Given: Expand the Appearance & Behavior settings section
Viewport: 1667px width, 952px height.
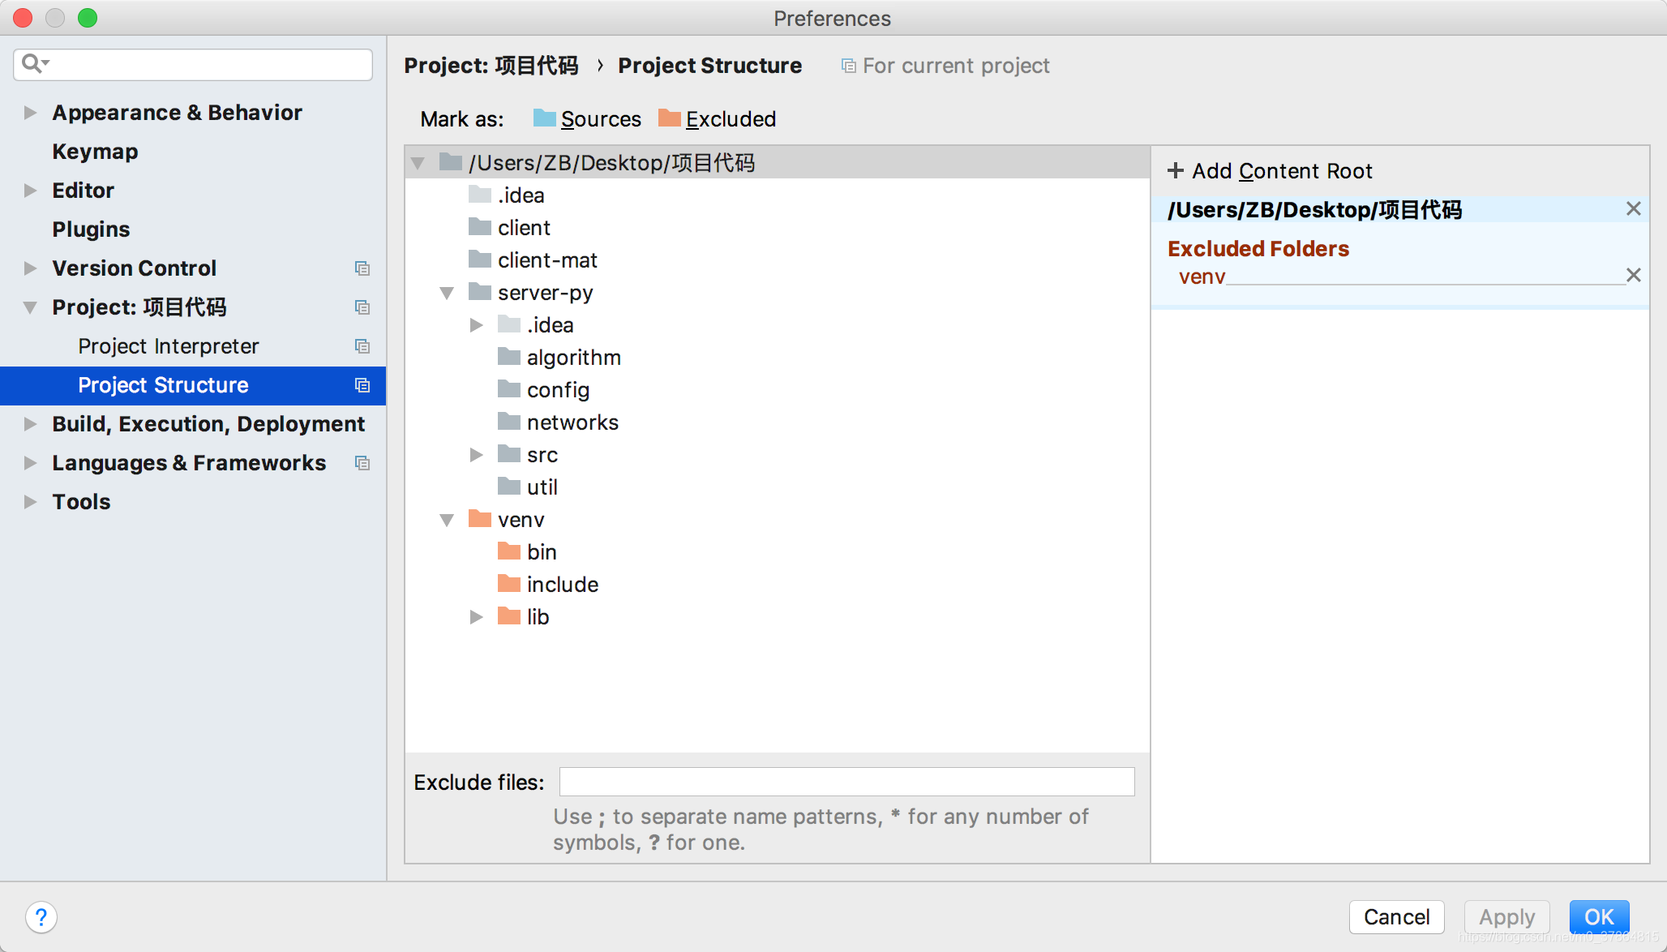Looking at the screenshot, I should 30,113.
